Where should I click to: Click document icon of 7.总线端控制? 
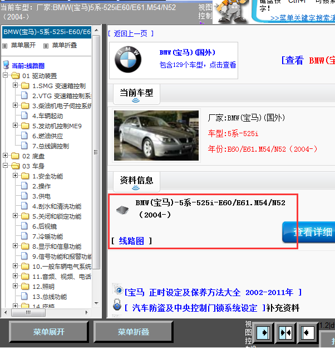24,146
